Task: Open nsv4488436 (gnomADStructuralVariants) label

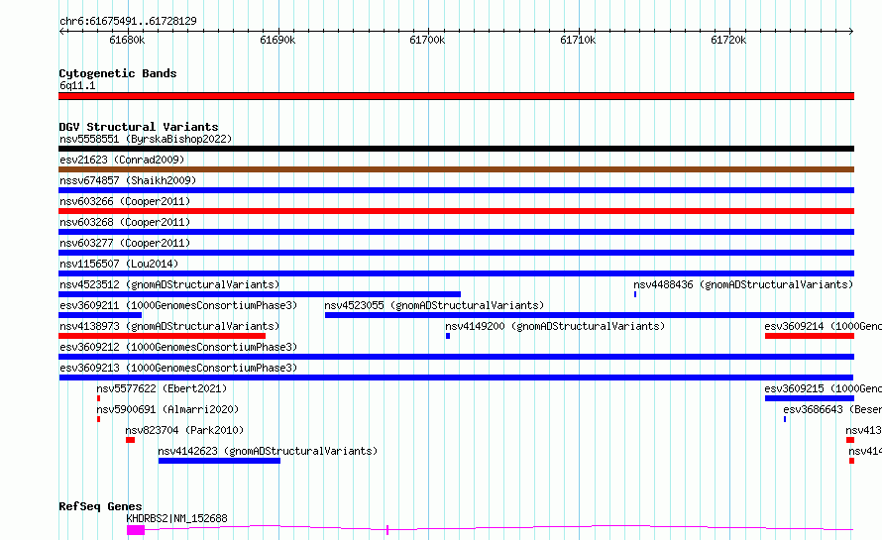Action: click(x=743, y=284)
